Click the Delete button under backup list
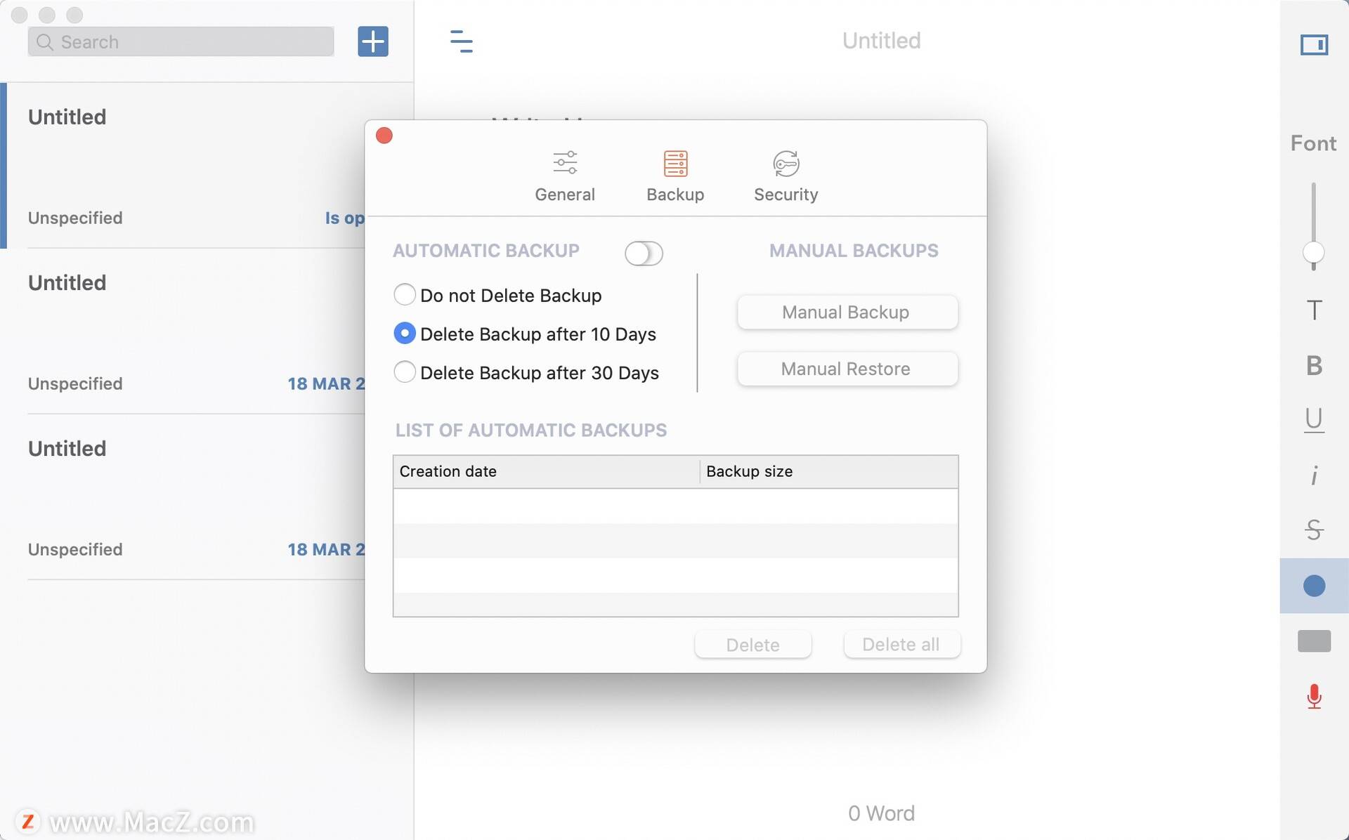Viewport: 1349px width, 840px height. (753, 645)
